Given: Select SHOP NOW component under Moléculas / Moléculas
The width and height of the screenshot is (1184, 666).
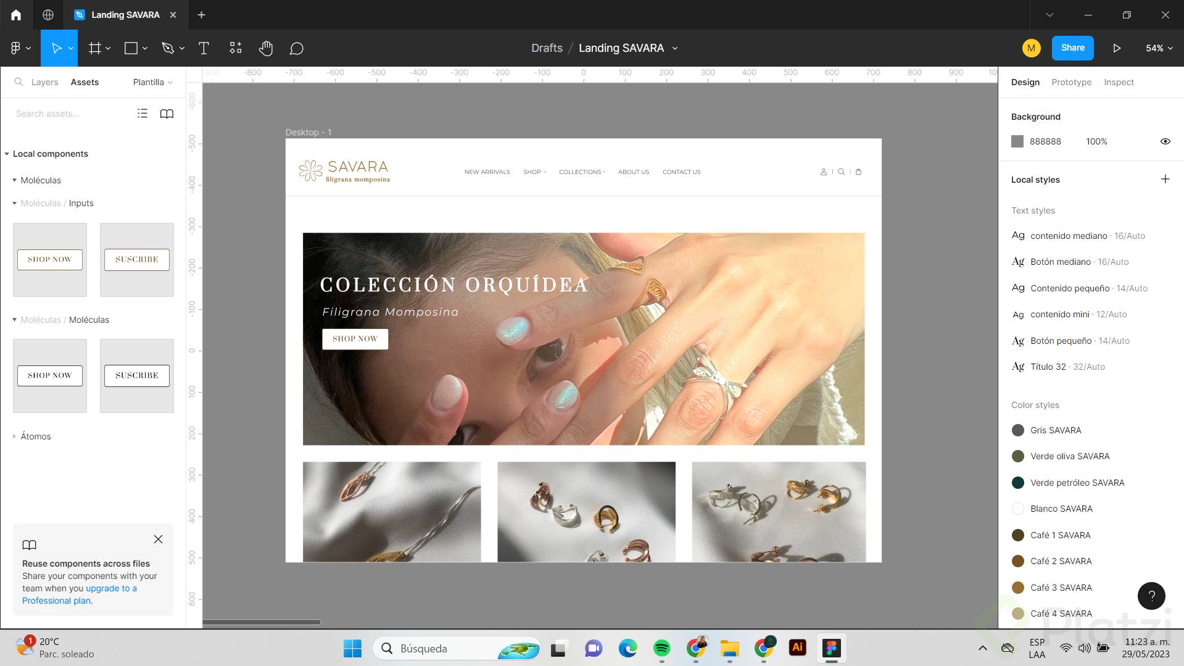Looking at the screenshot, I should pos(50,375).
